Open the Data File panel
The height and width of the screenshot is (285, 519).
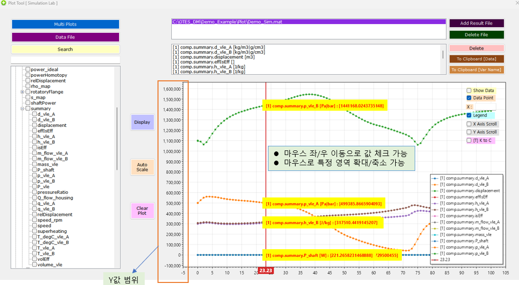point(65,37)
